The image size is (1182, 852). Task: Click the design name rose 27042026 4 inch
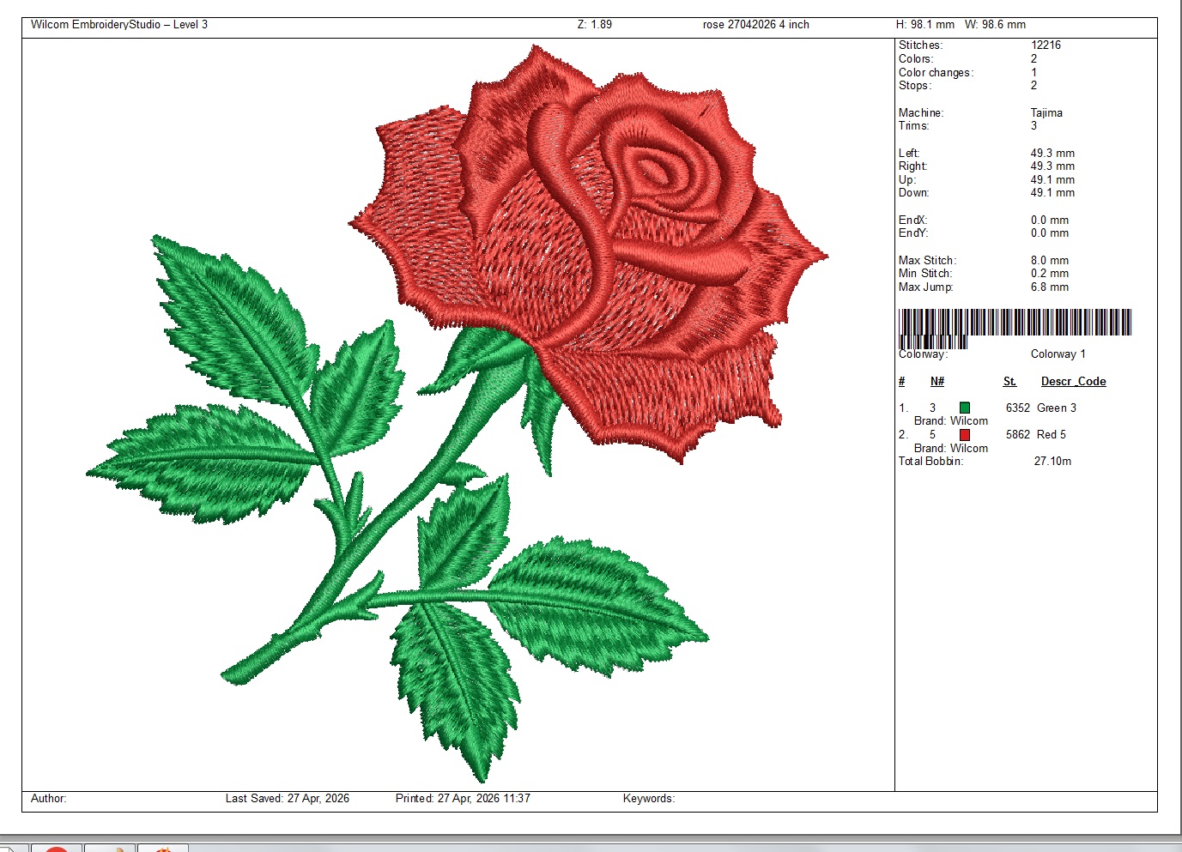pos(755,25)
